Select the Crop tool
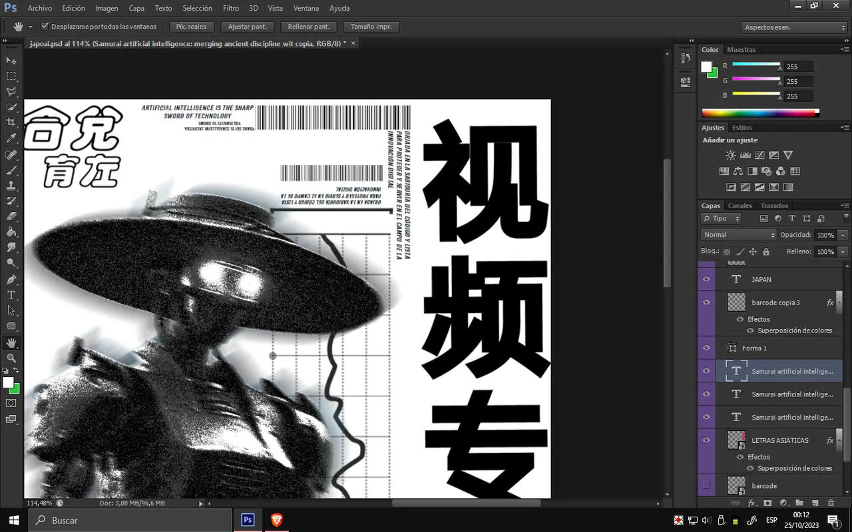The image size is (852, 532). 11,122
